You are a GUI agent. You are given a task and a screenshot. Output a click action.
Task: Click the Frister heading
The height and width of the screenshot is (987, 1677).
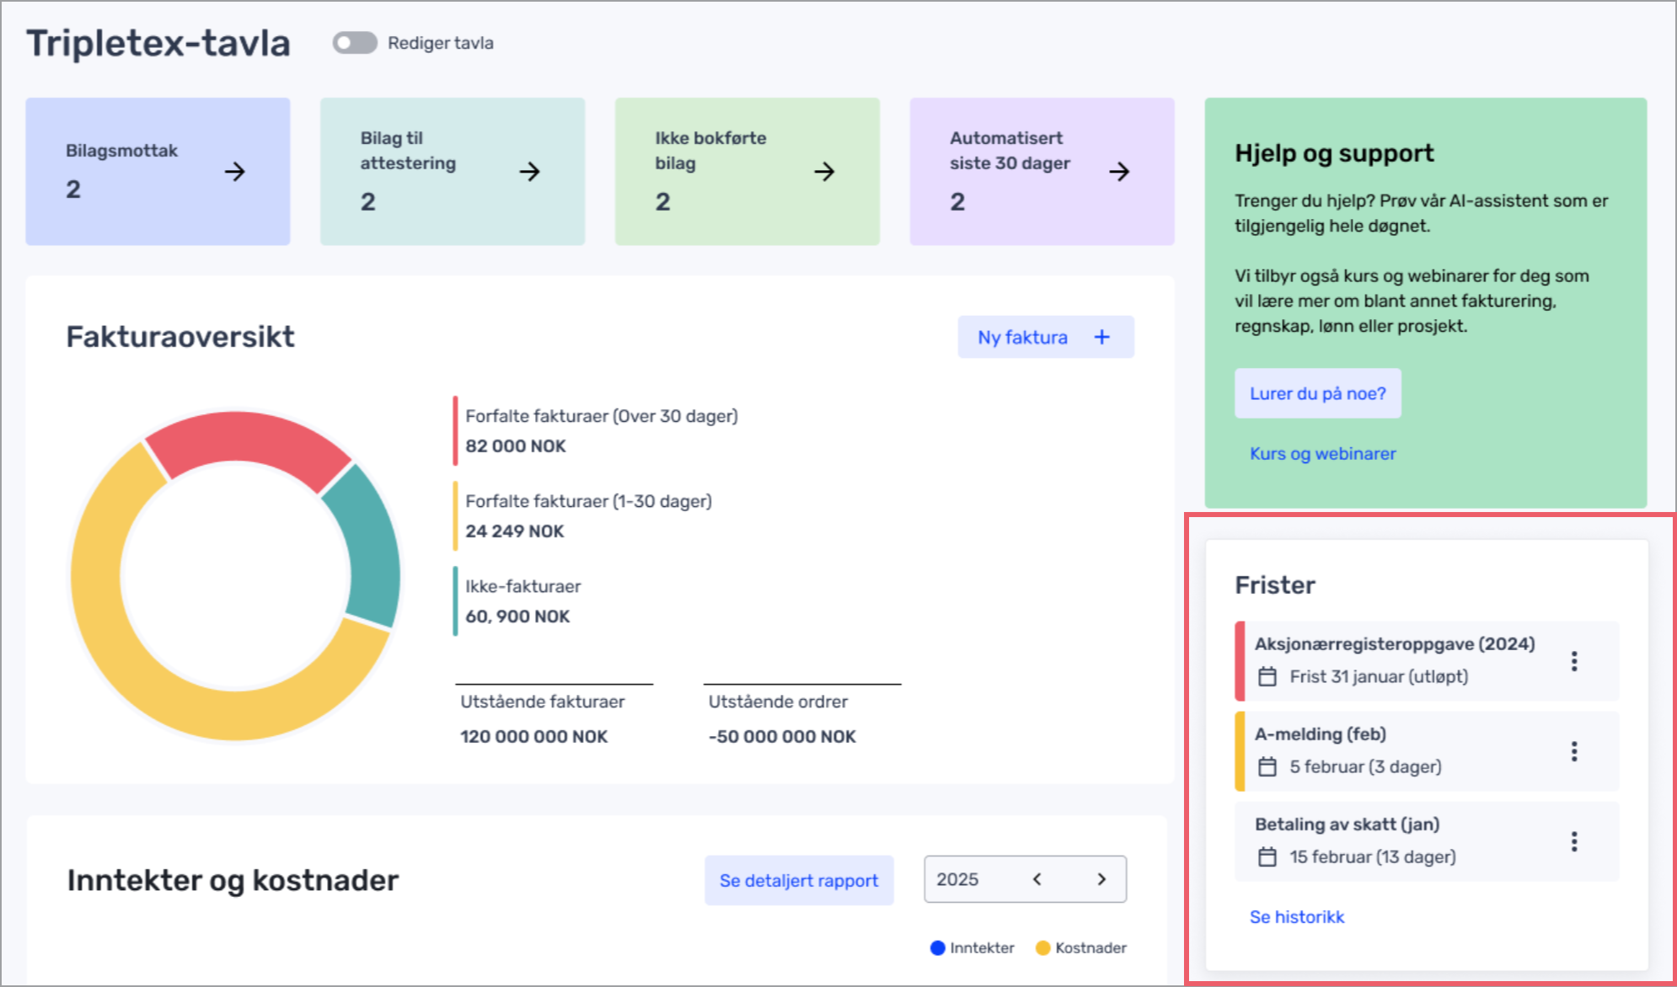coord(1275,585)
